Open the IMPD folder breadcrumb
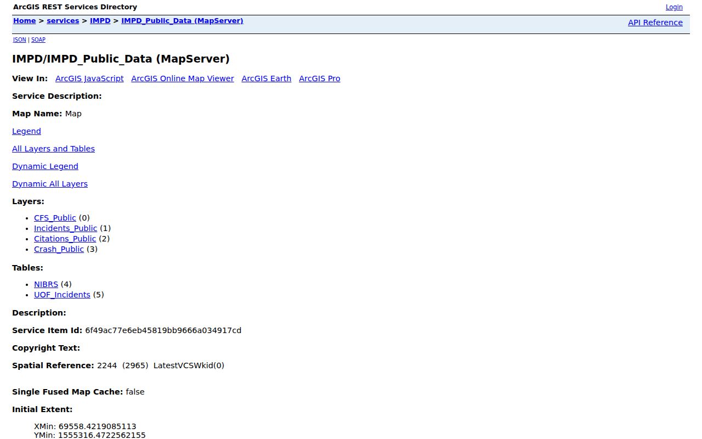702x439 pixels. point(100,21)
